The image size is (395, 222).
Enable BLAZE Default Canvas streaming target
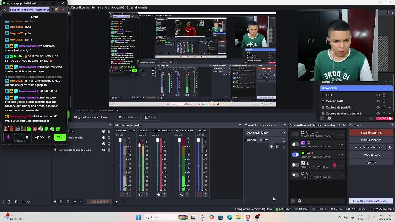point(295,175)
